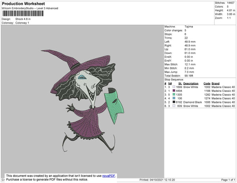This screenshot has width=237, height=183.
Task: Click the embroidered witch design preview
Action: coord(83,101)
